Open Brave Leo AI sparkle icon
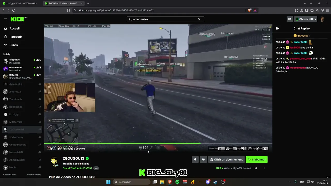Viewport: 331px width, 186px height. coord(317,10)
